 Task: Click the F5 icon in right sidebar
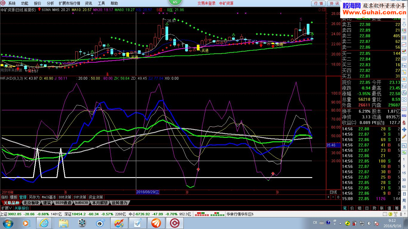point(404,146)
